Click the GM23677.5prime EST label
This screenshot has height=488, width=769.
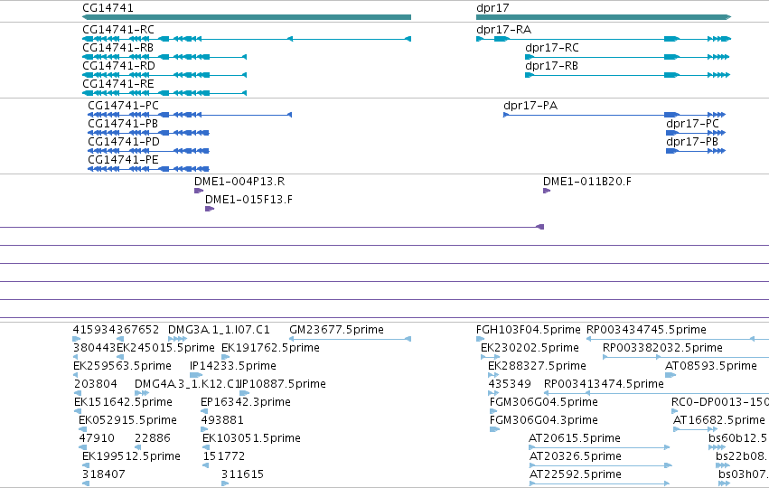point(336,330)
